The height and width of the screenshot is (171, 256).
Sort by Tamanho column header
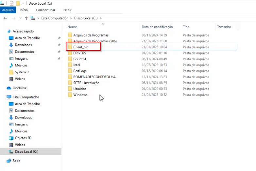pos(224,27)
